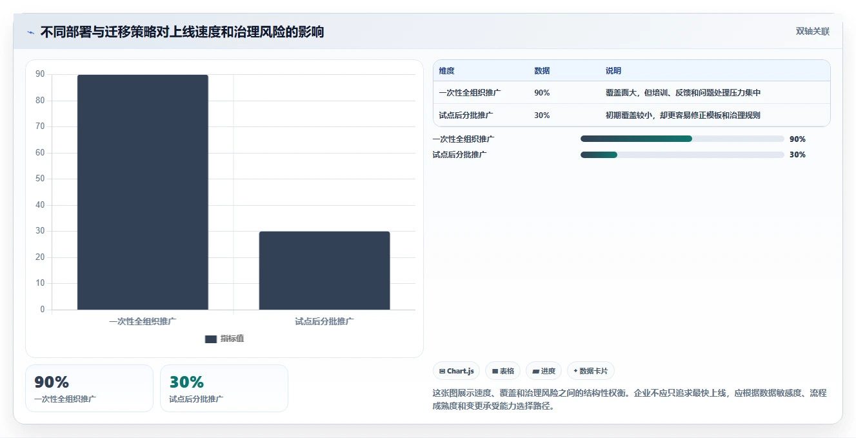Click the y-axis tick 50
The height and width of the screenshot is (438, 856).
(40, 179)
